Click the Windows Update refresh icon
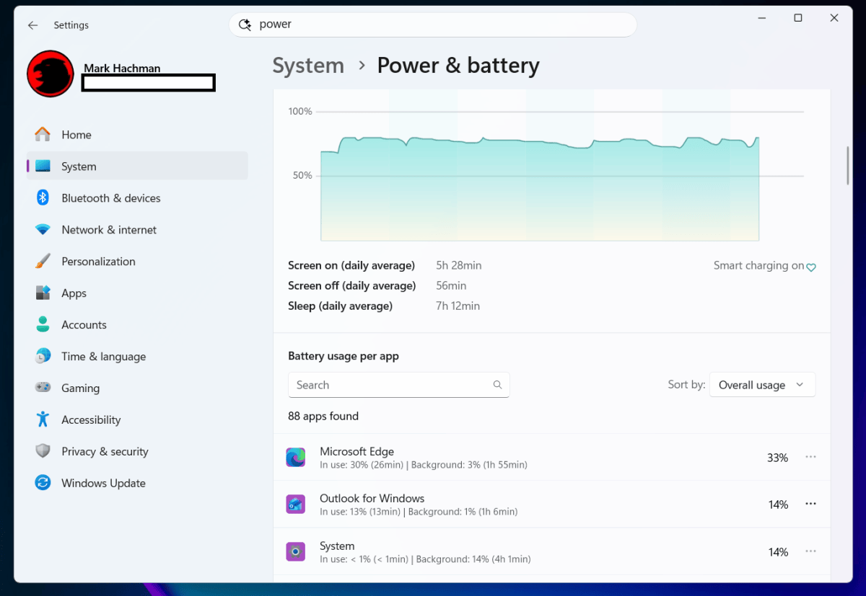Viewport: 866px width, 596px height. point(43,483)
